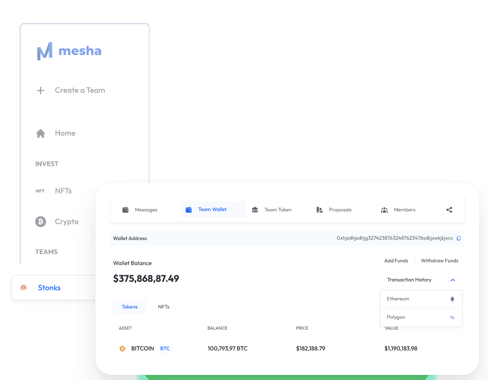Click the mesha M logo icon
This screenshot has height=380, width=488.
45,51
